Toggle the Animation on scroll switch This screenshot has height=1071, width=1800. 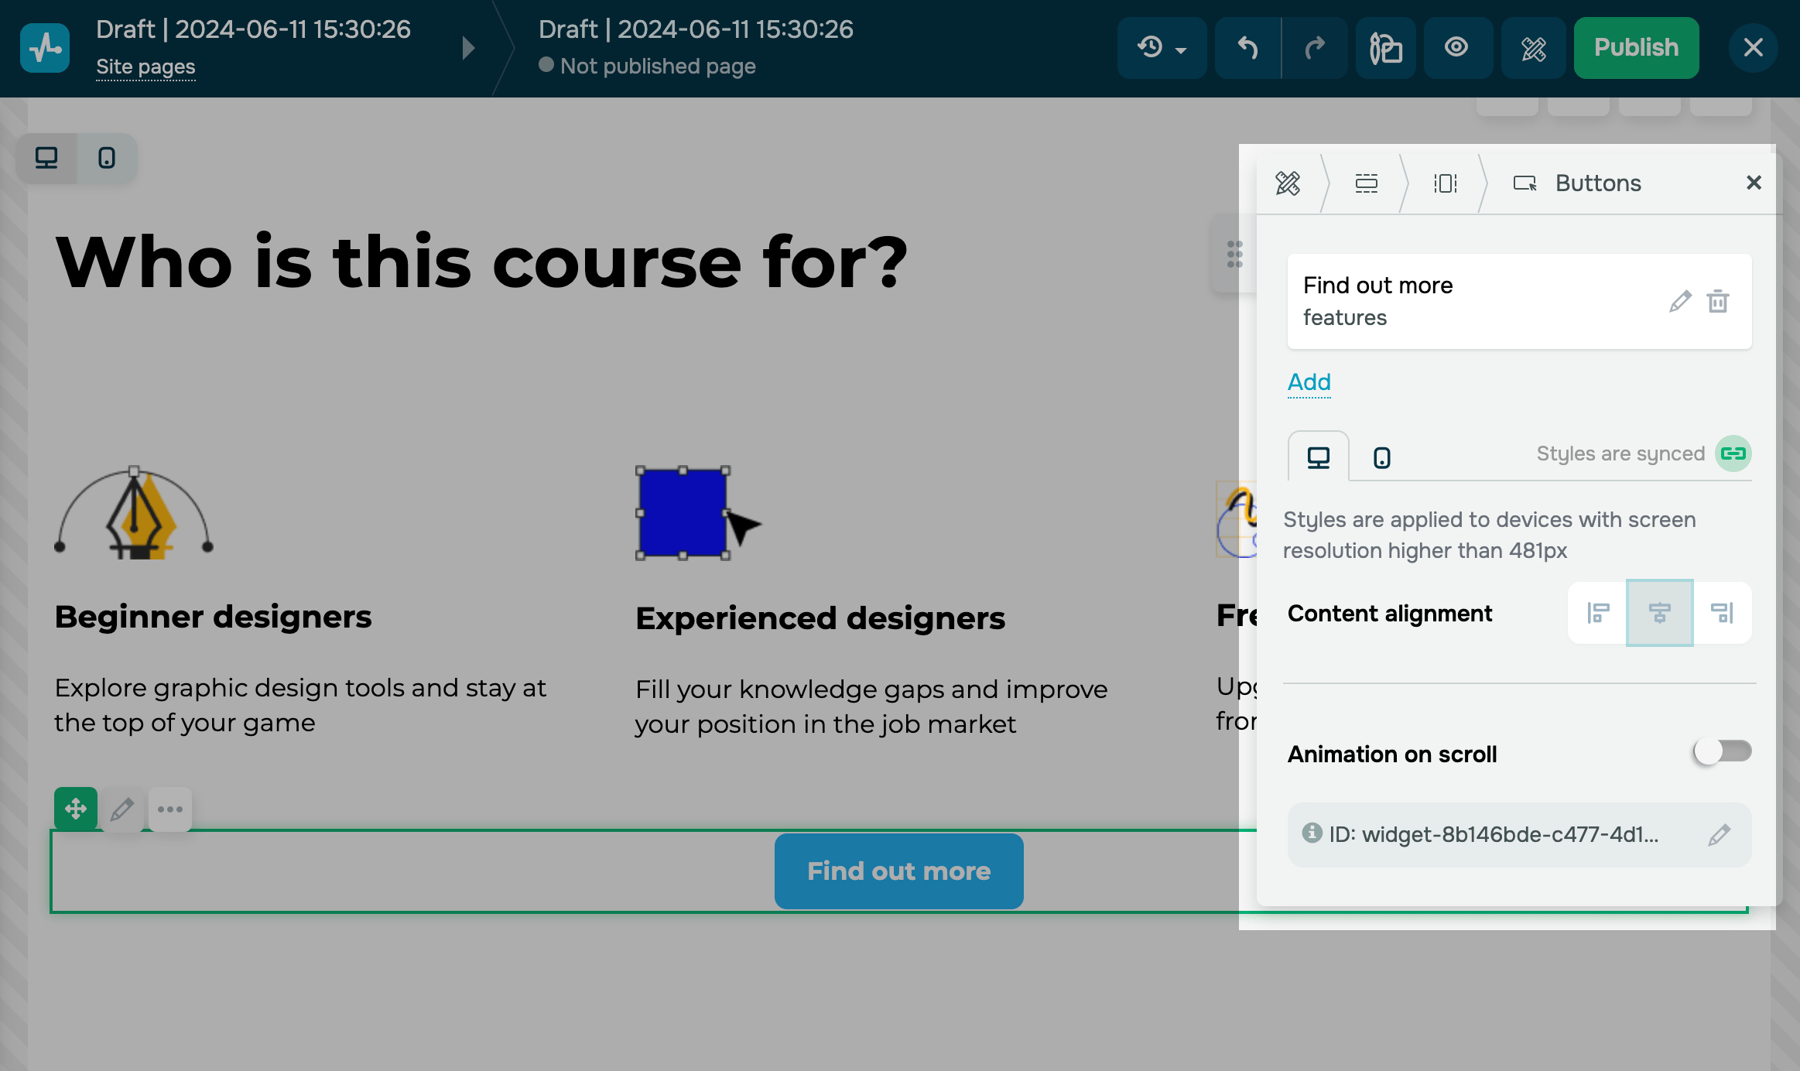(x=1722, y=751)
